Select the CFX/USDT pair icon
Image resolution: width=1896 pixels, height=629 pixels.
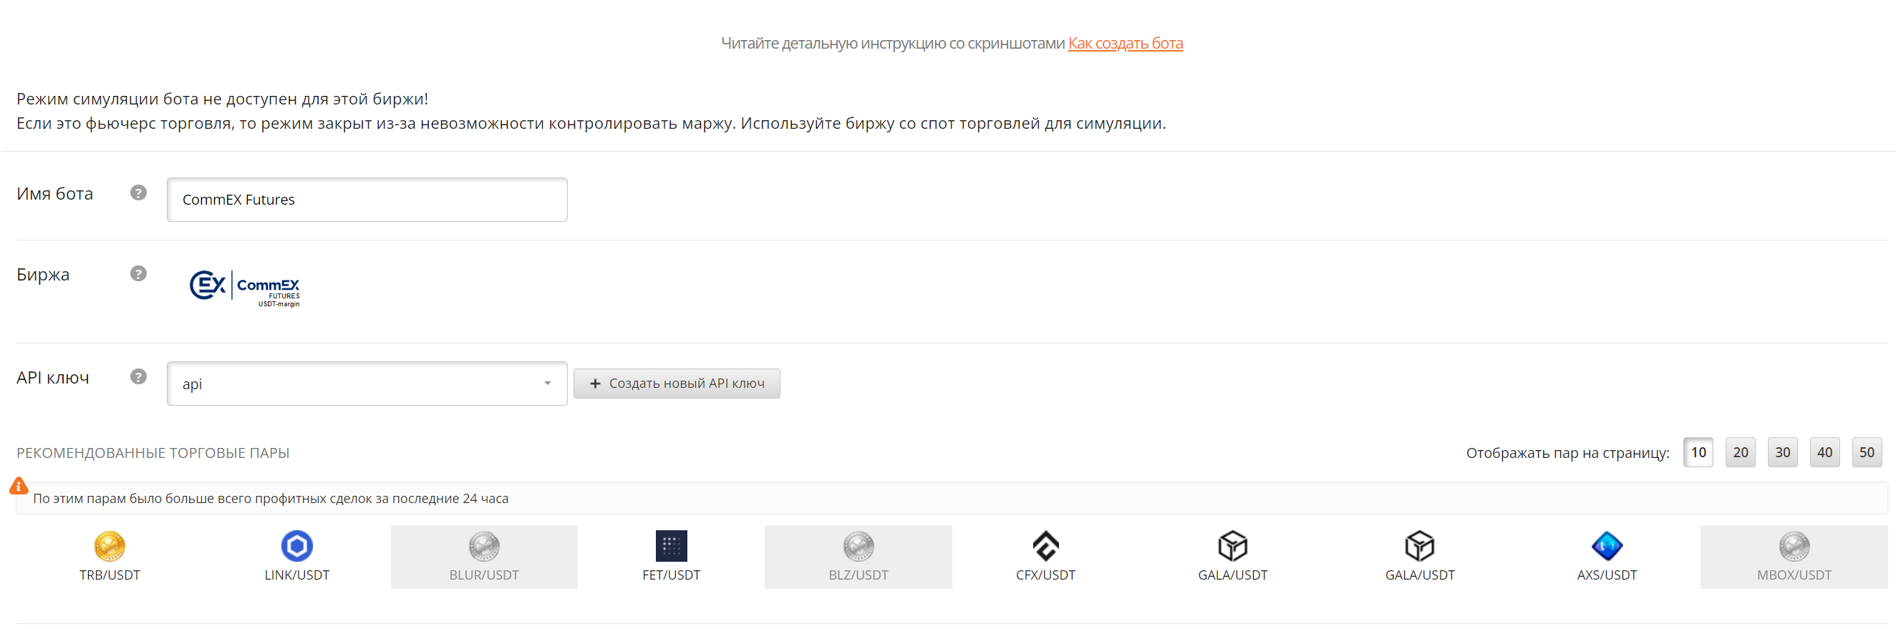(x=1045, y=546)
